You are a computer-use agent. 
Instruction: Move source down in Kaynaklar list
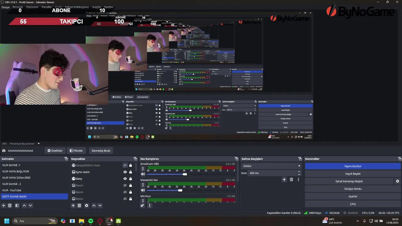pyautogui.click(x=100, y=206)
